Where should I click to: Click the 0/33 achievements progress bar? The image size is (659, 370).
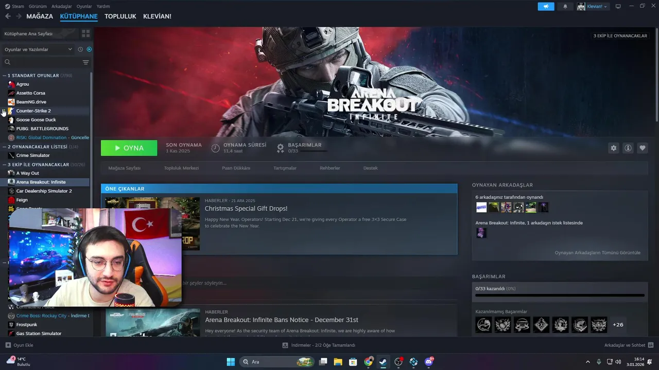pos(560,295)
